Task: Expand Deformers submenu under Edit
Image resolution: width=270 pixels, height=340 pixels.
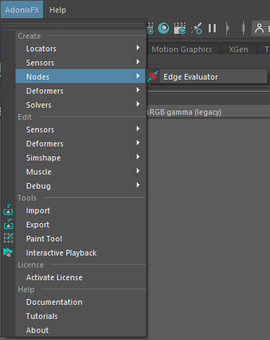Action: (80, 144)
